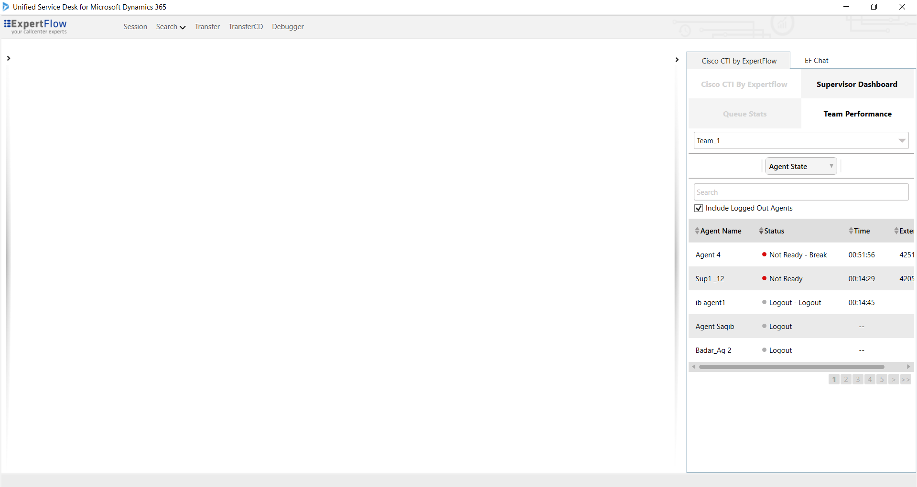Jump to last page with double-arrow icon
The width and height of the screenshot is (917, 487).
tap(905, 379)
